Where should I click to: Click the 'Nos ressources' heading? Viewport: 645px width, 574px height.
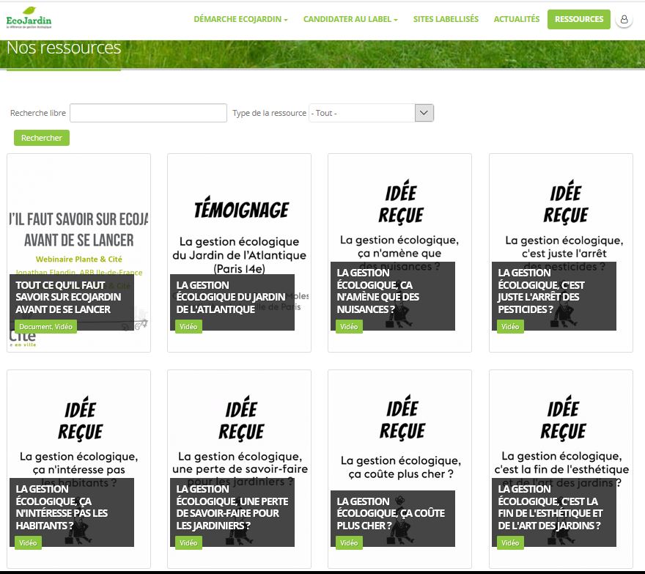(64, 48)
